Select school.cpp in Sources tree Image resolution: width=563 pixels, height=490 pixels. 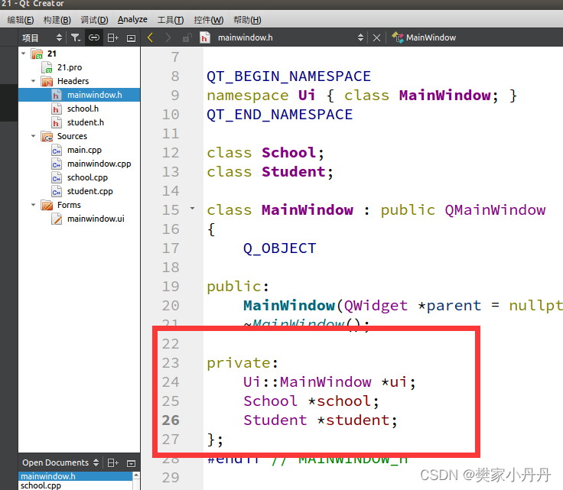tap(87, 177)
